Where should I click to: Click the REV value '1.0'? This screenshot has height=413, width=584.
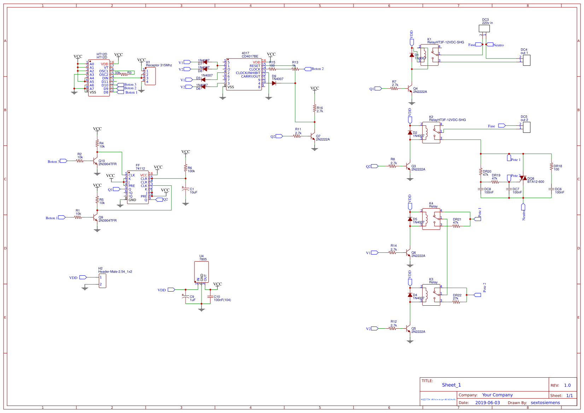coord(567,385)
